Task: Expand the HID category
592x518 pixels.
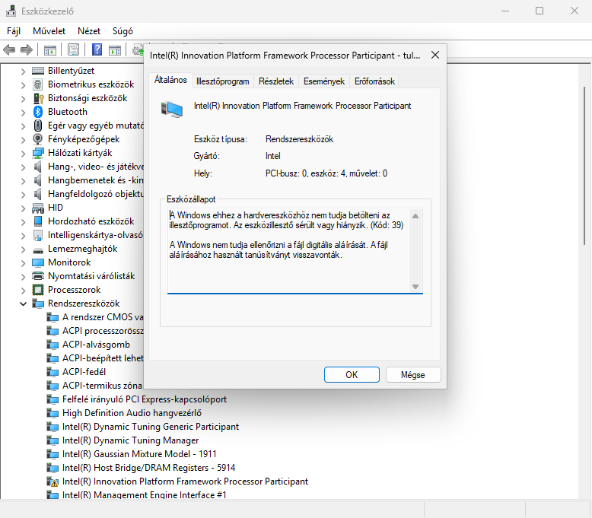Action: tap(23, 208)
